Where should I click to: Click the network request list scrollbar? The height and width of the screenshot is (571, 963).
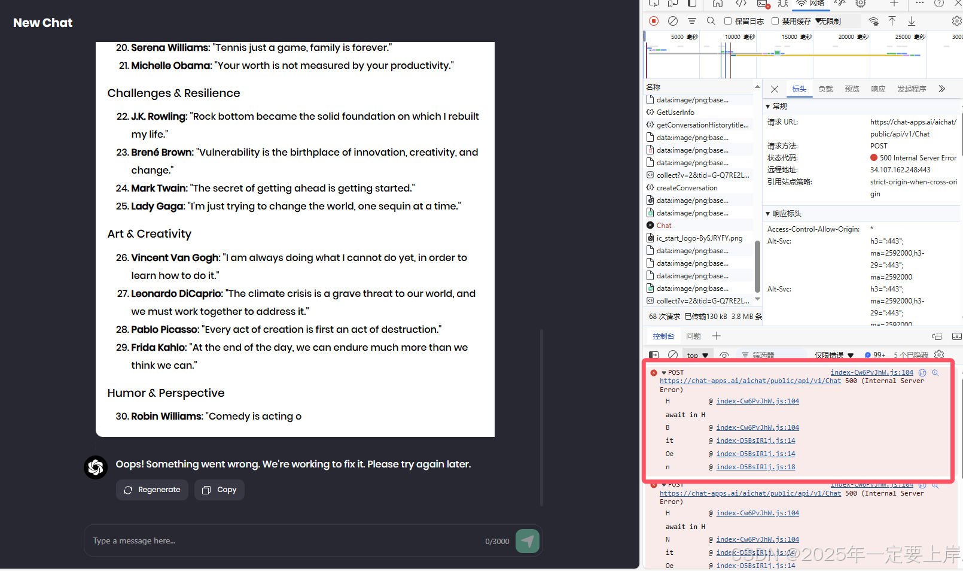757,266
